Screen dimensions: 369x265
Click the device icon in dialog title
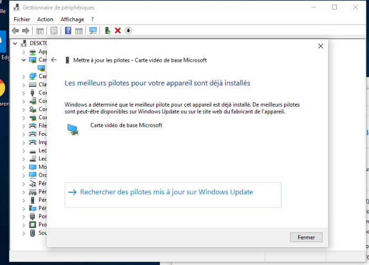pos(67,60)
